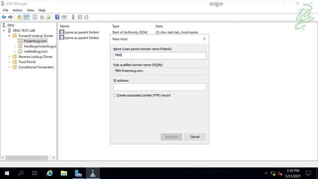
Task: Expand the hardbug.frozenbug zone node
Action: (14, 46)
